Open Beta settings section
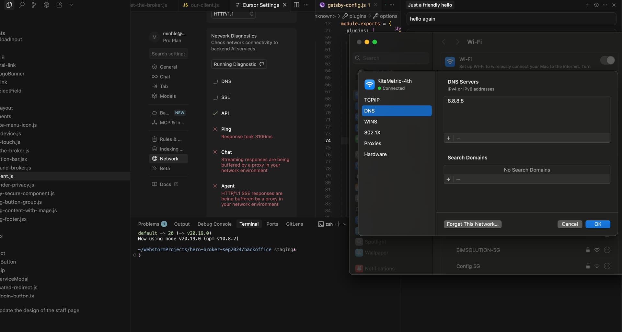 click(x=165, y=168)
